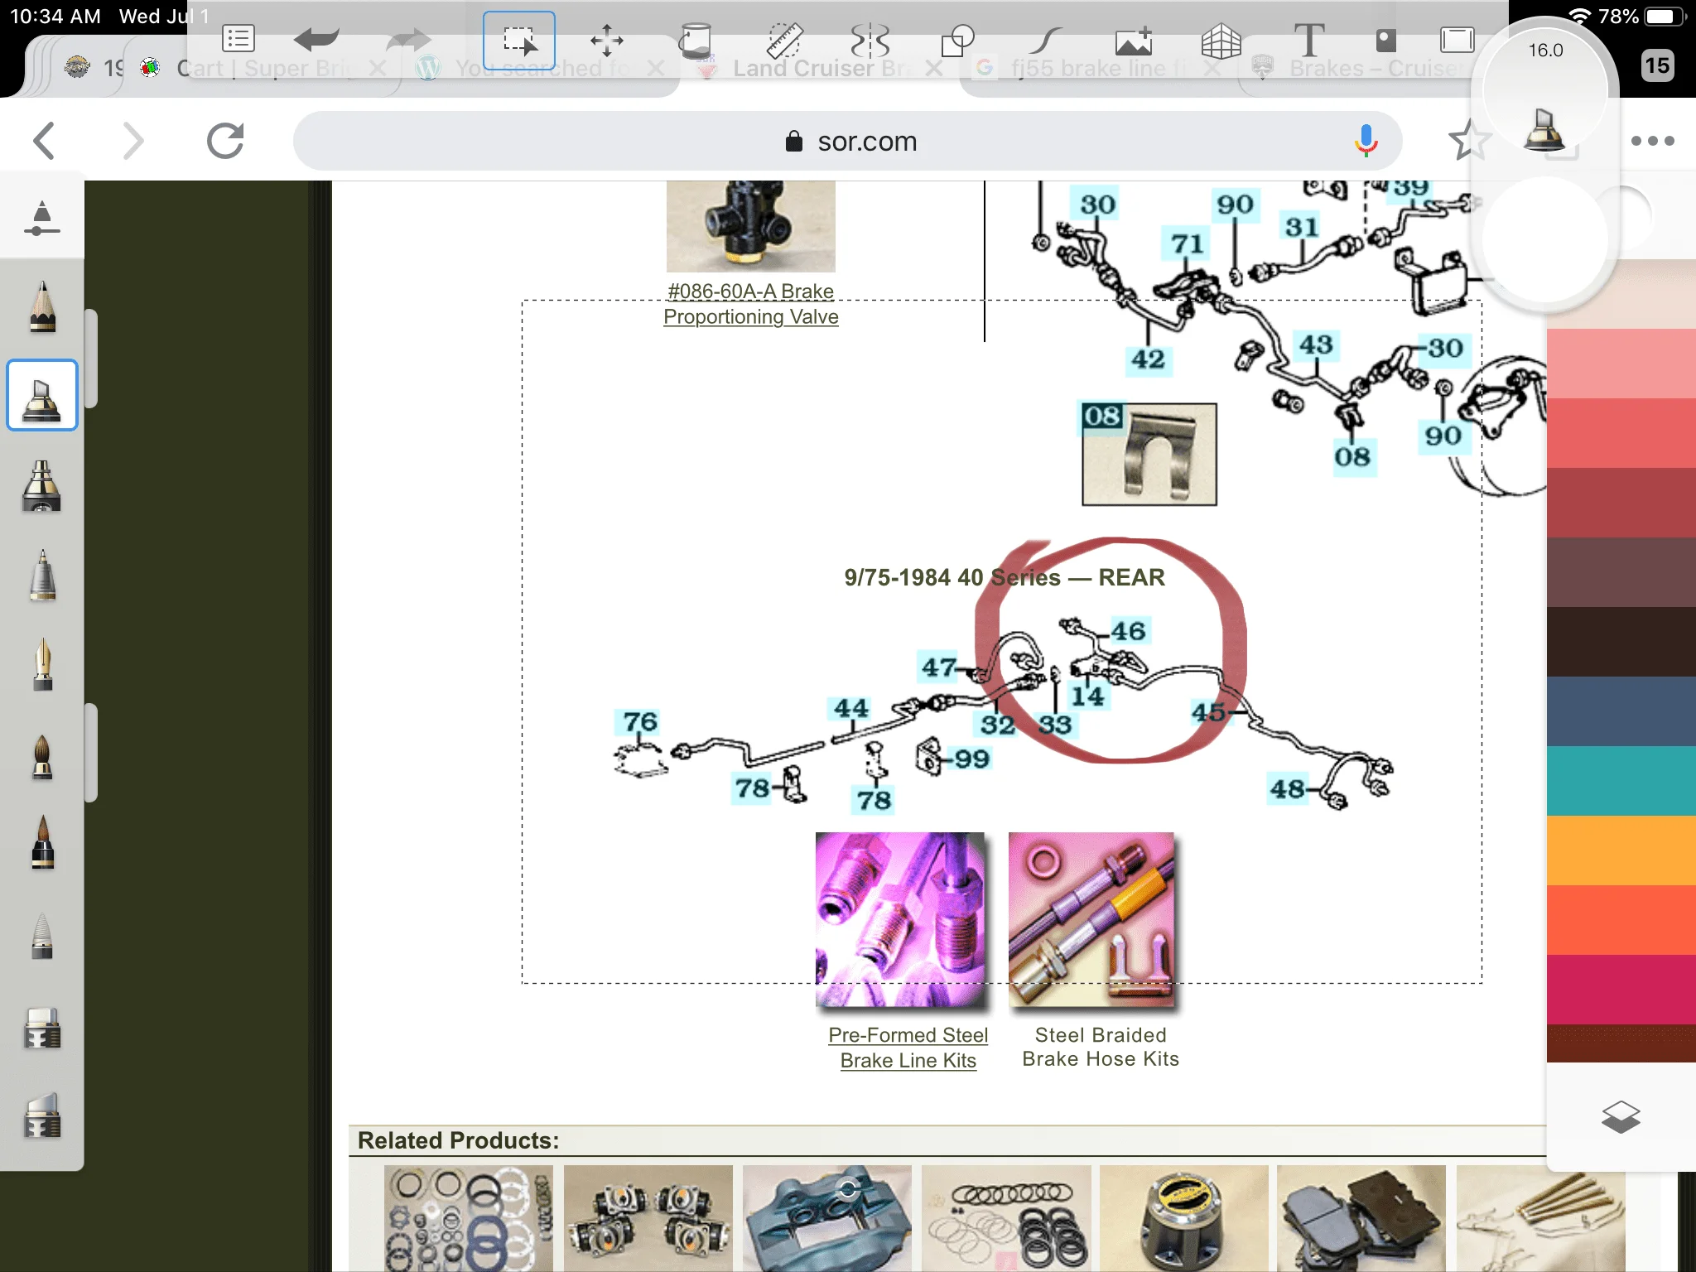Tap the microphone voice search icon
The height and width of the screenshot is (1272, 1696).
click(1366, 141)
